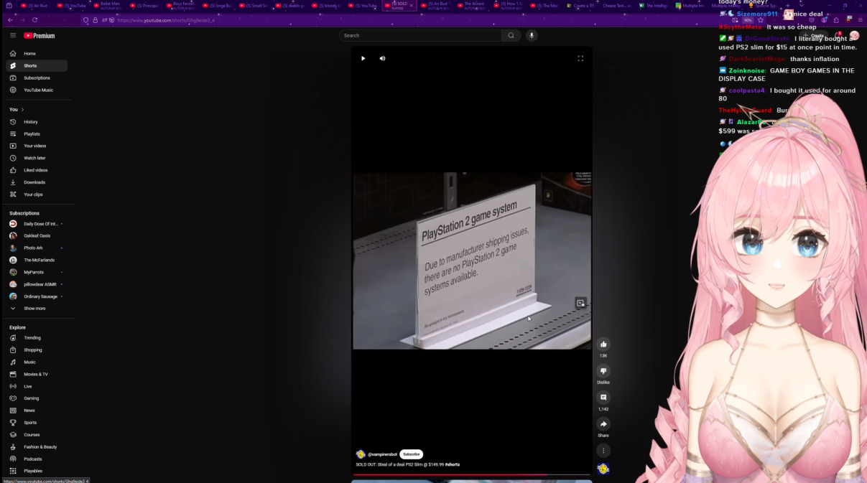This screenshot has height=483, width=867.
Task: Open Photo Ark channel
Action: pos(37,248)
